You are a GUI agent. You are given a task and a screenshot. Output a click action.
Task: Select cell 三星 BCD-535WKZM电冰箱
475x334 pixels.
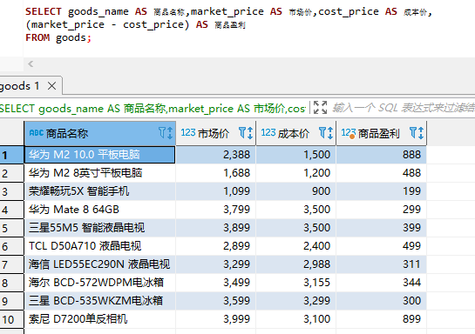(x=99, y=301)
